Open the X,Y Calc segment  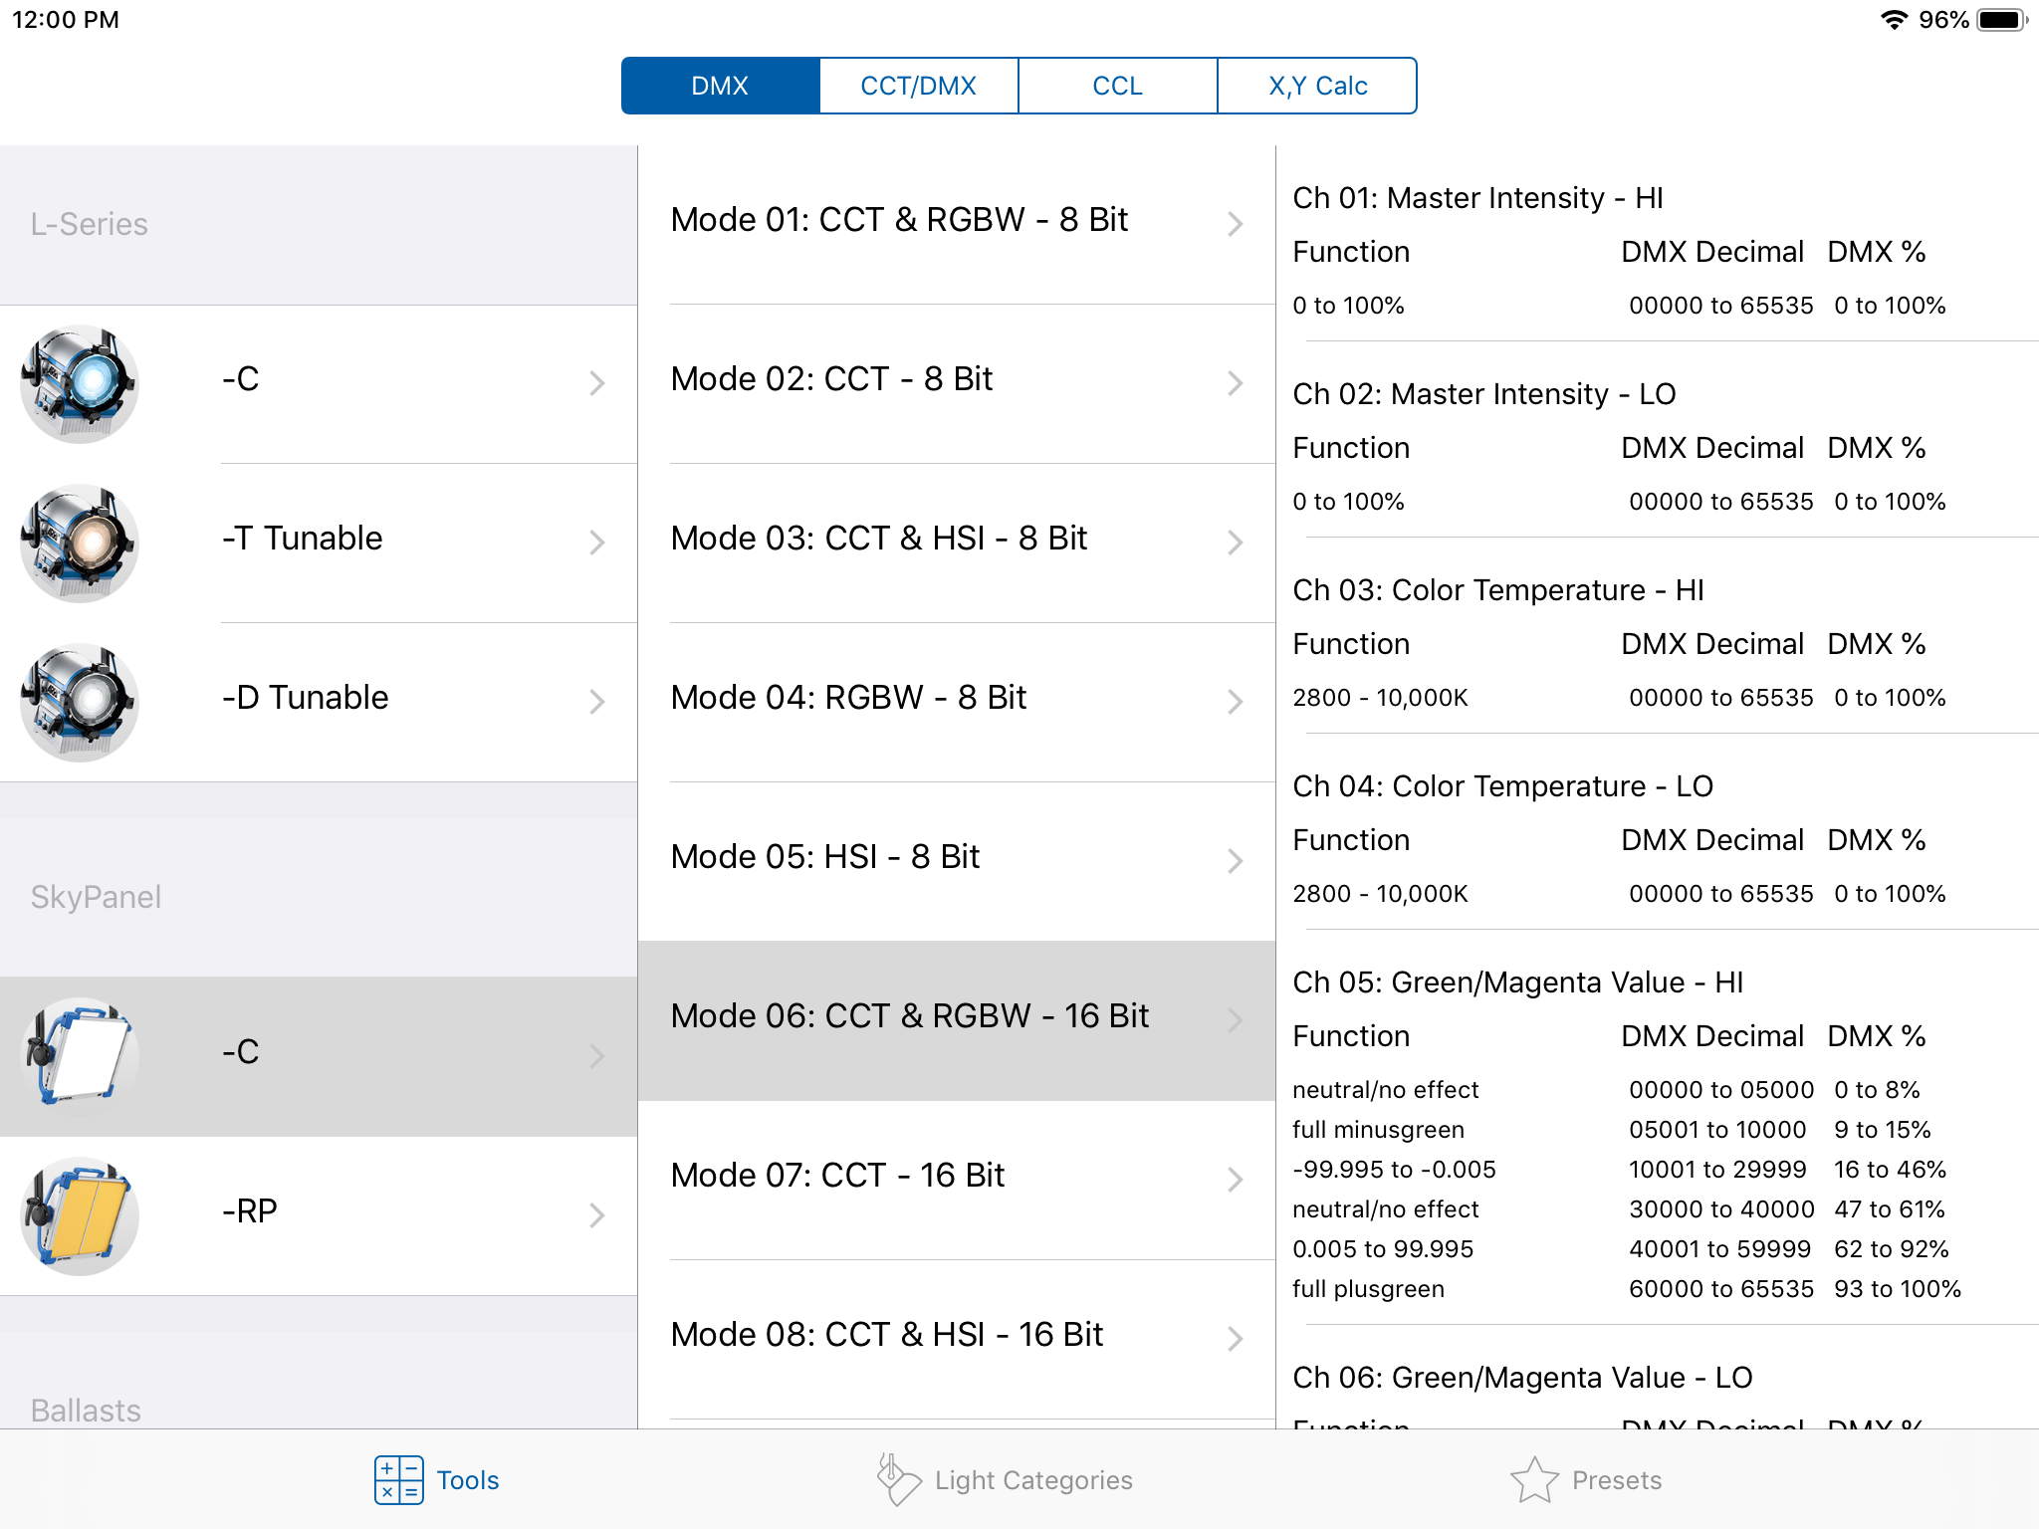click(x=1317, y=86)
